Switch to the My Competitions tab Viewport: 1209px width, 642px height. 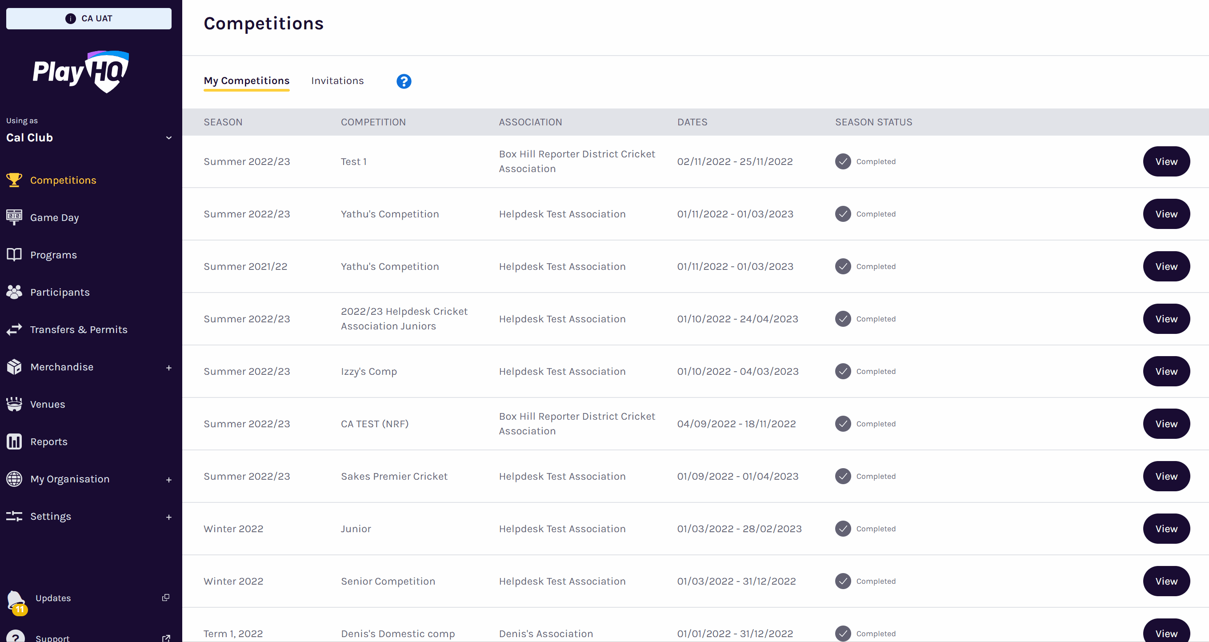pos(246,81)
